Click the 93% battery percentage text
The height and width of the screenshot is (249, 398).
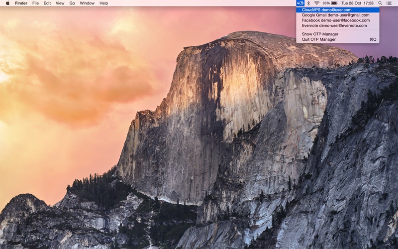click(326, 3)
